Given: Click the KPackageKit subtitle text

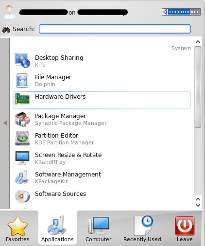Looking at the screenshot, I should 51,181.
